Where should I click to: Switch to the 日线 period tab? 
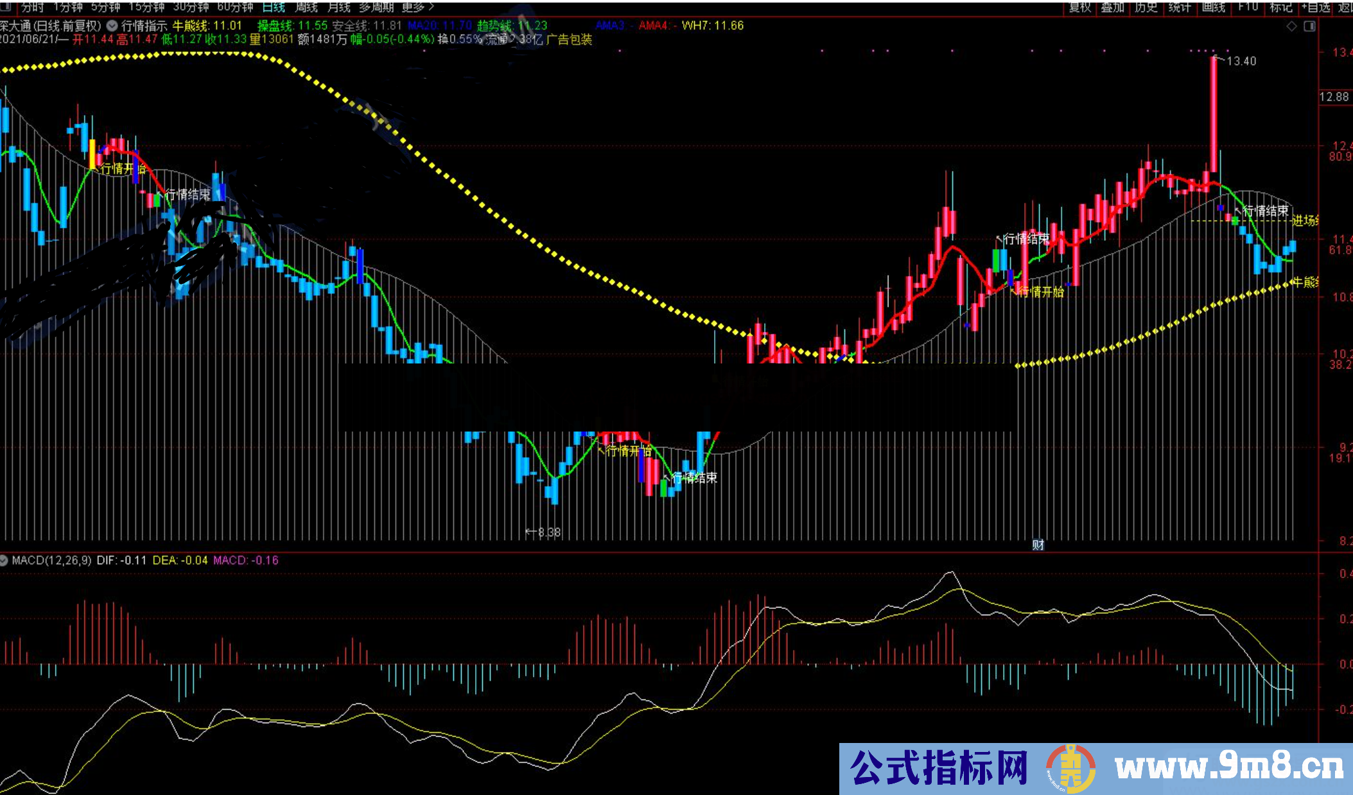coord(274,7)
